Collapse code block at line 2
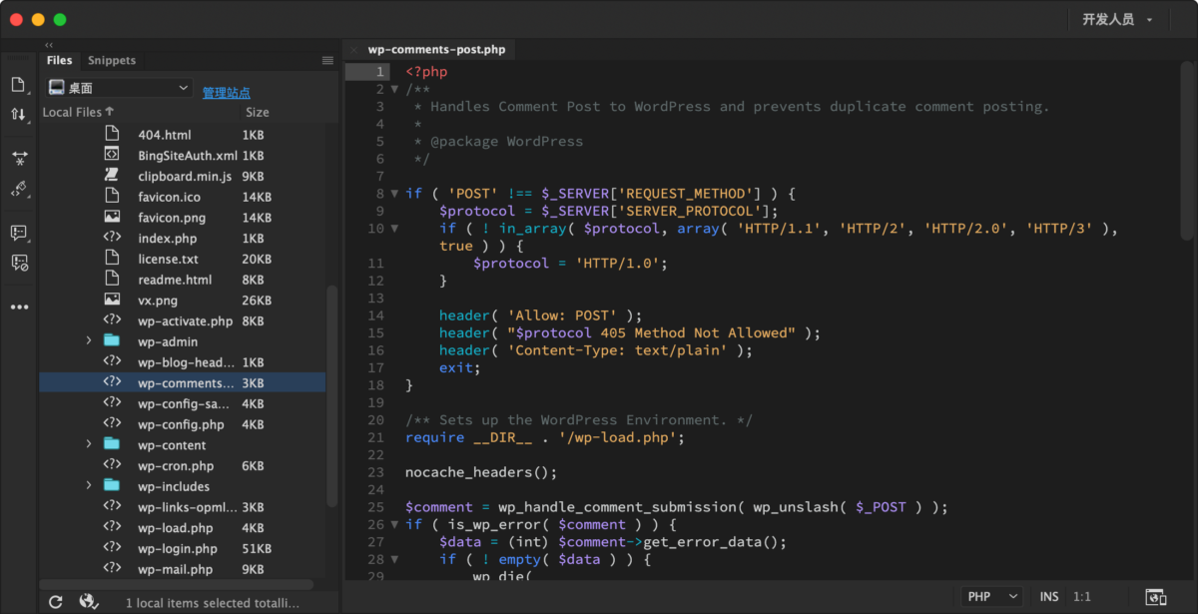 click(394, 89)
